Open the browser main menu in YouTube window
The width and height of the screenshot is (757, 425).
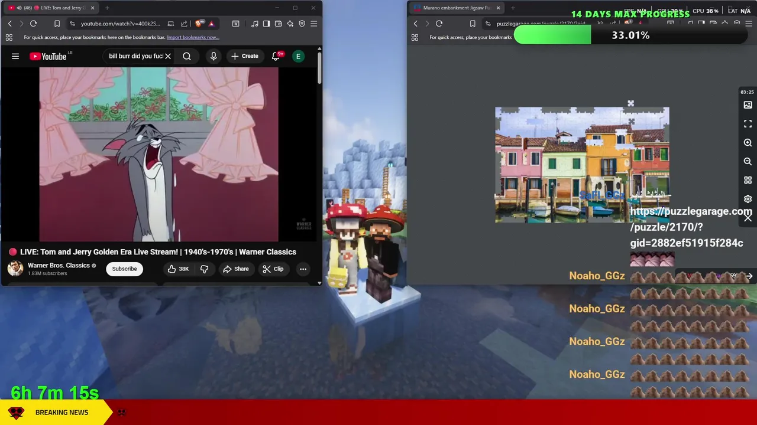[x=313, y=24]
